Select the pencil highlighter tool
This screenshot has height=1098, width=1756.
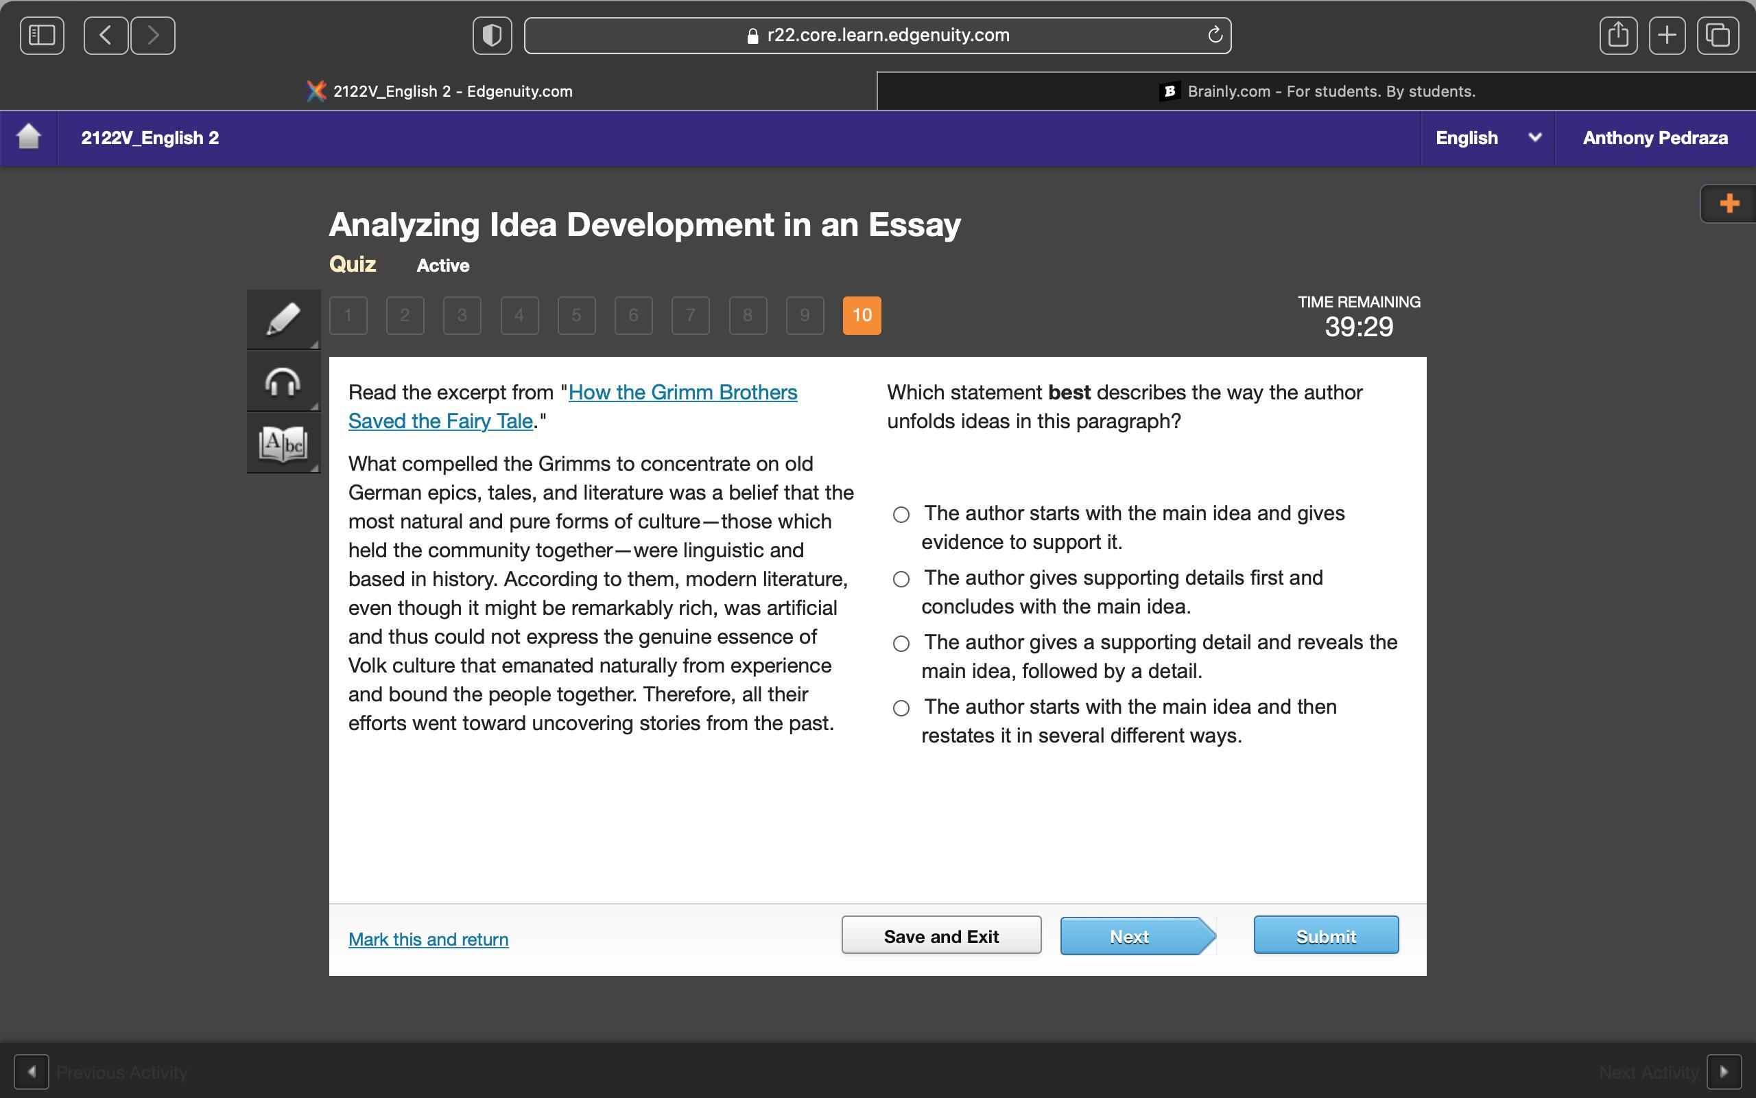click(x=283, y=319)
